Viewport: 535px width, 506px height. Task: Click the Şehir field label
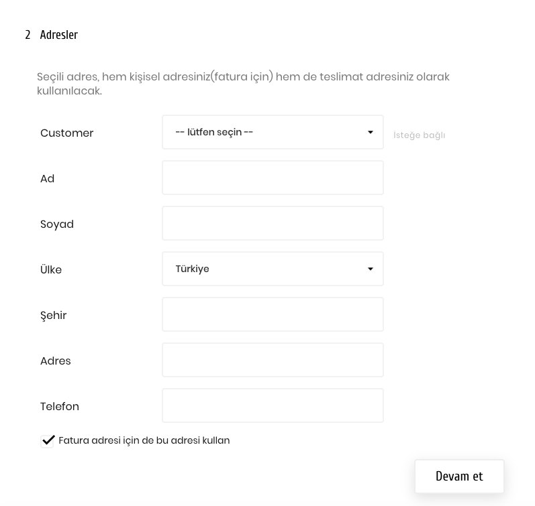click(53, 316)
